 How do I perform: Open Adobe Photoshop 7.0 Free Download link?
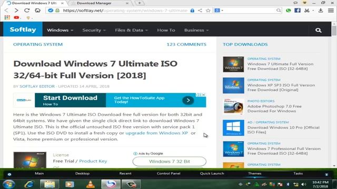[274, 109]
